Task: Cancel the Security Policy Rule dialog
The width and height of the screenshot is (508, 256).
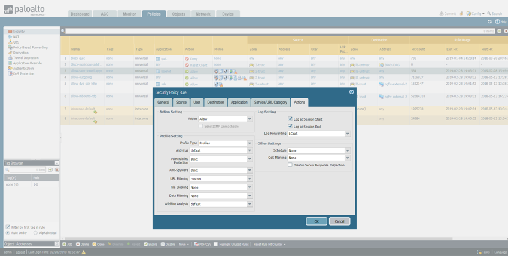Action: (339, 221)
